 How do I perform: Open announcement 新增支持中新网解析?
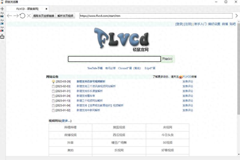pos(88,110)
